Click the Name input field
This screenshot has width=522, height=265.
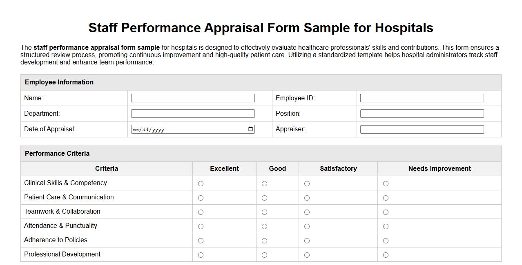[x=192, y=98]
